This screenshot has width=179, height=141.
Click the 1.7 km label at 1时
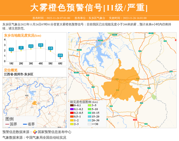coord(11,49)
